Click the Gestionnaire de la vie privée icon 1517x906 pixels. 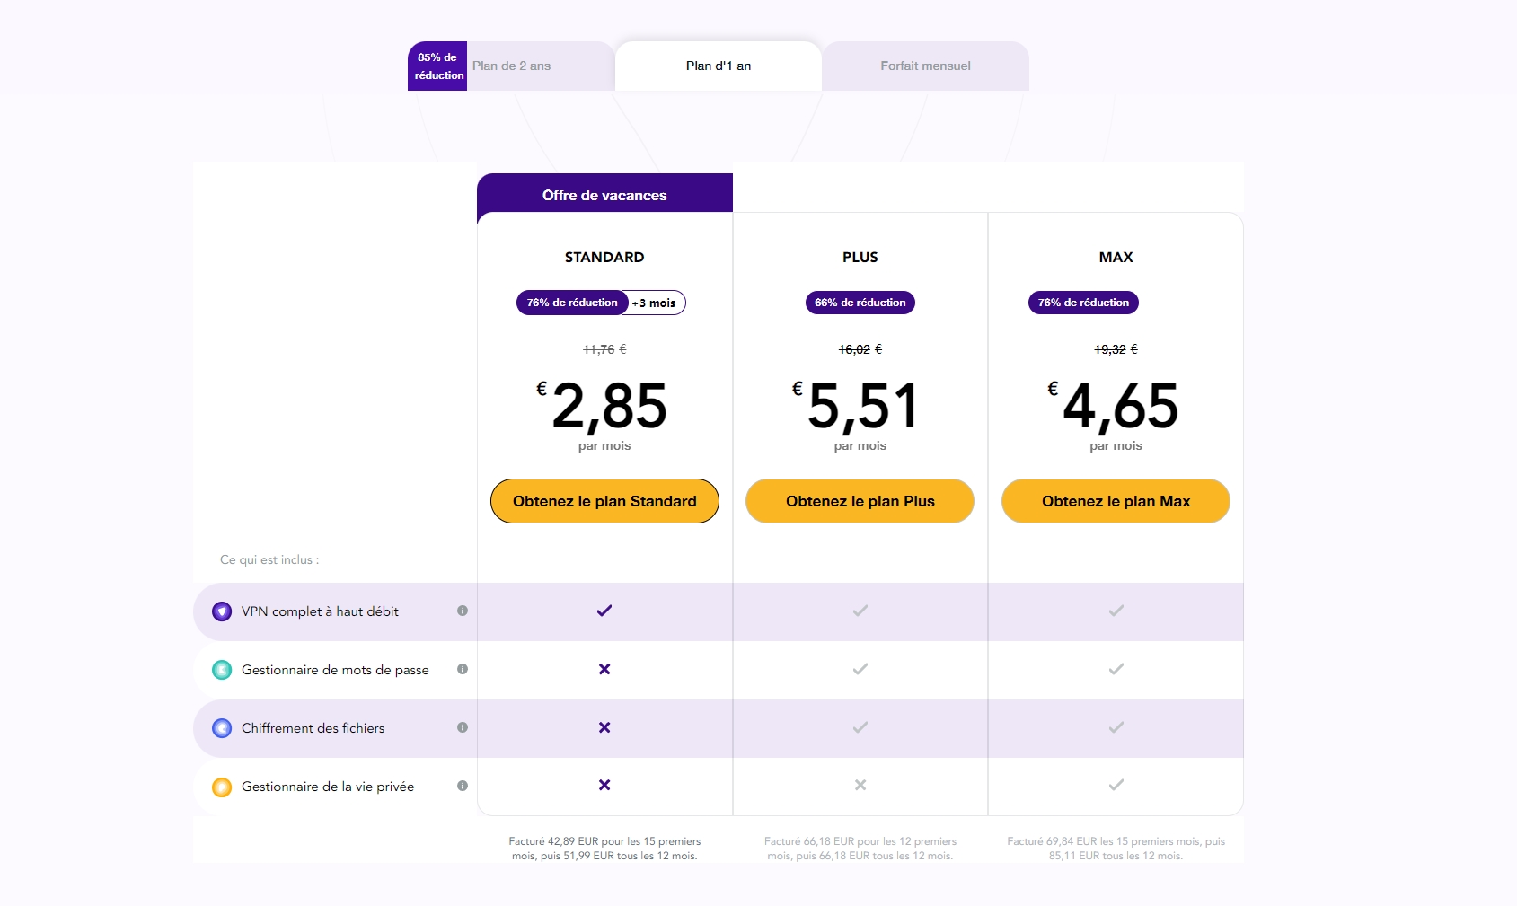click(x=222, y=787)
